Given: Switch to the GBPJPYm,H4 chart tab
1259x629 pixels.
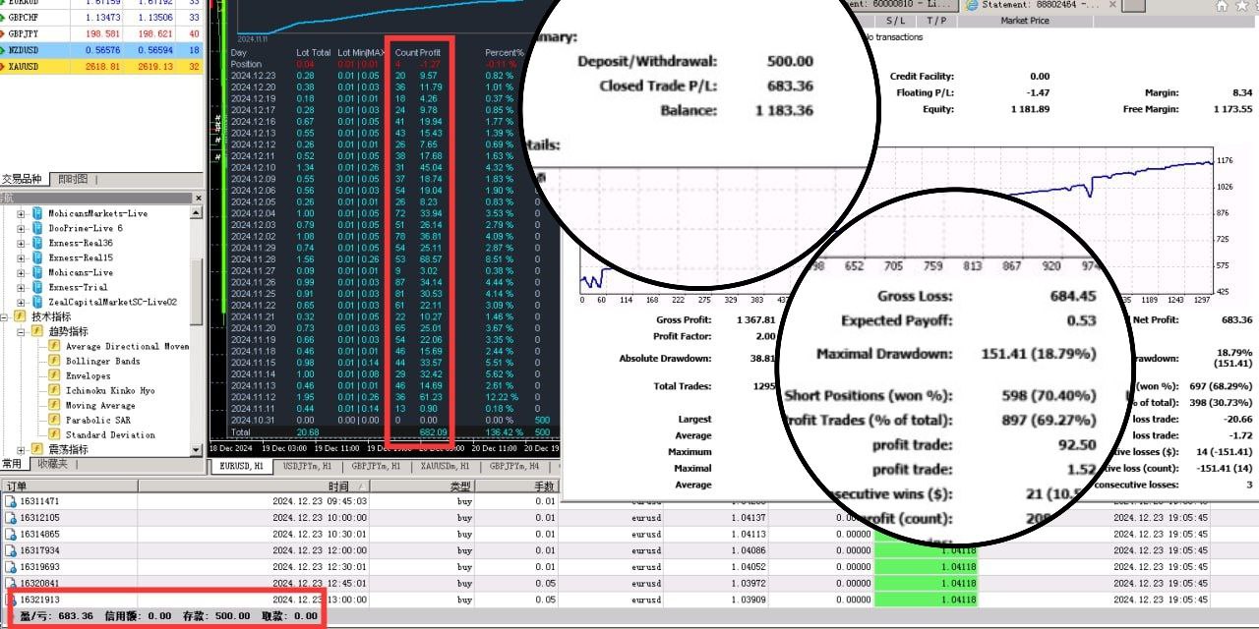Looking at the screenshot, I should click(x=515, y=466).
